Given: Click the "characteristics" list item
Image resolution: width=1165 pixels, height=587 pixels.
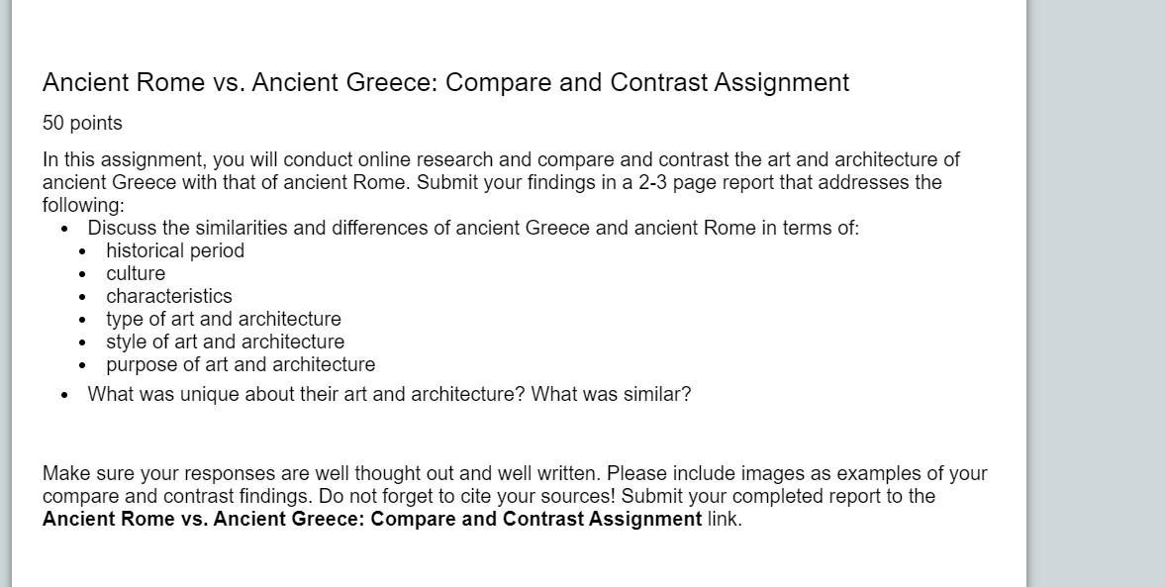Looking at the screenshot, I should point(169,296).
